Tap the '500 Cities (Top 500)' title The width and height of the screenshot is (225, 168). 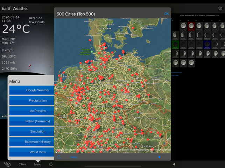[x=76, y=14]
